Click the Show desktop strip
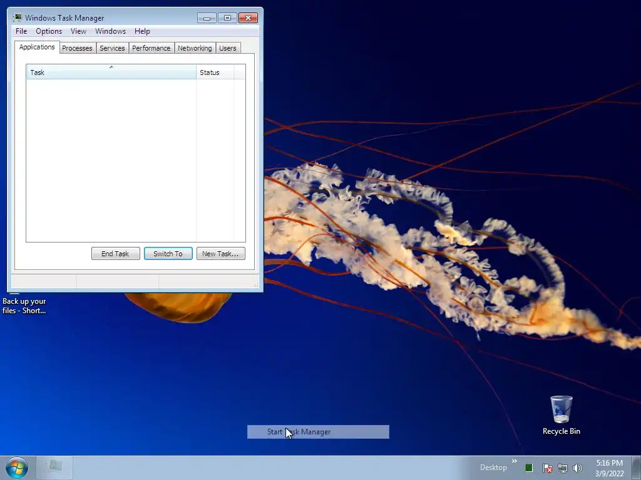Viewport: 641px width, 480px height. point(636,467)
